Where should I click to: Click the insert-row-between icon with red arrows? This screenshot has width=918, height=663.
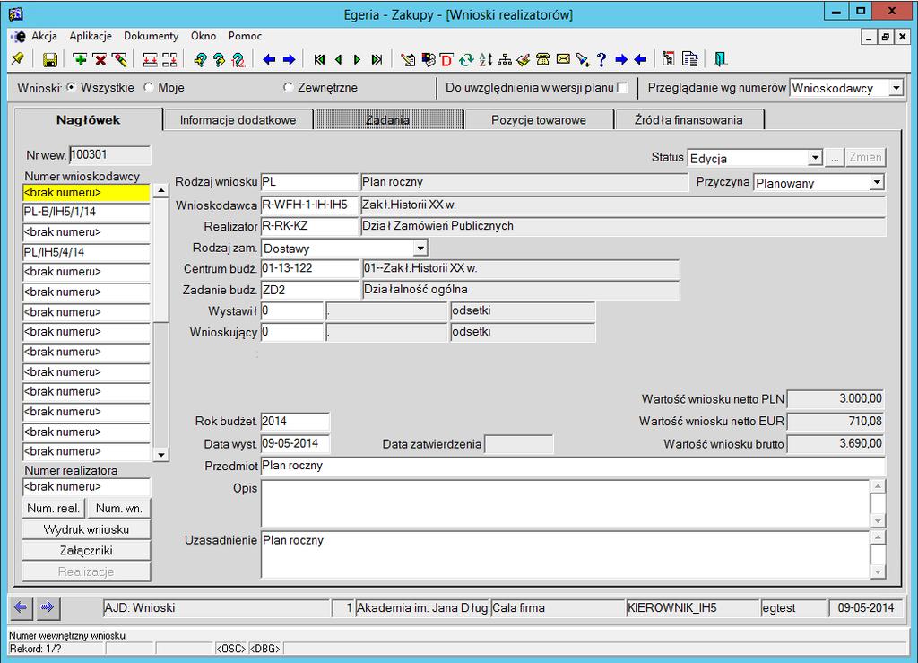pos(151,59)
